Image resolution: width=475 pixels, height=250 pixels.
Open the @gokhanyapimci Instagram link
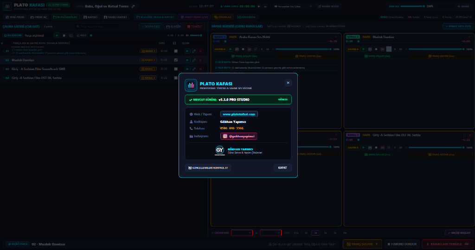click(239, 136)
